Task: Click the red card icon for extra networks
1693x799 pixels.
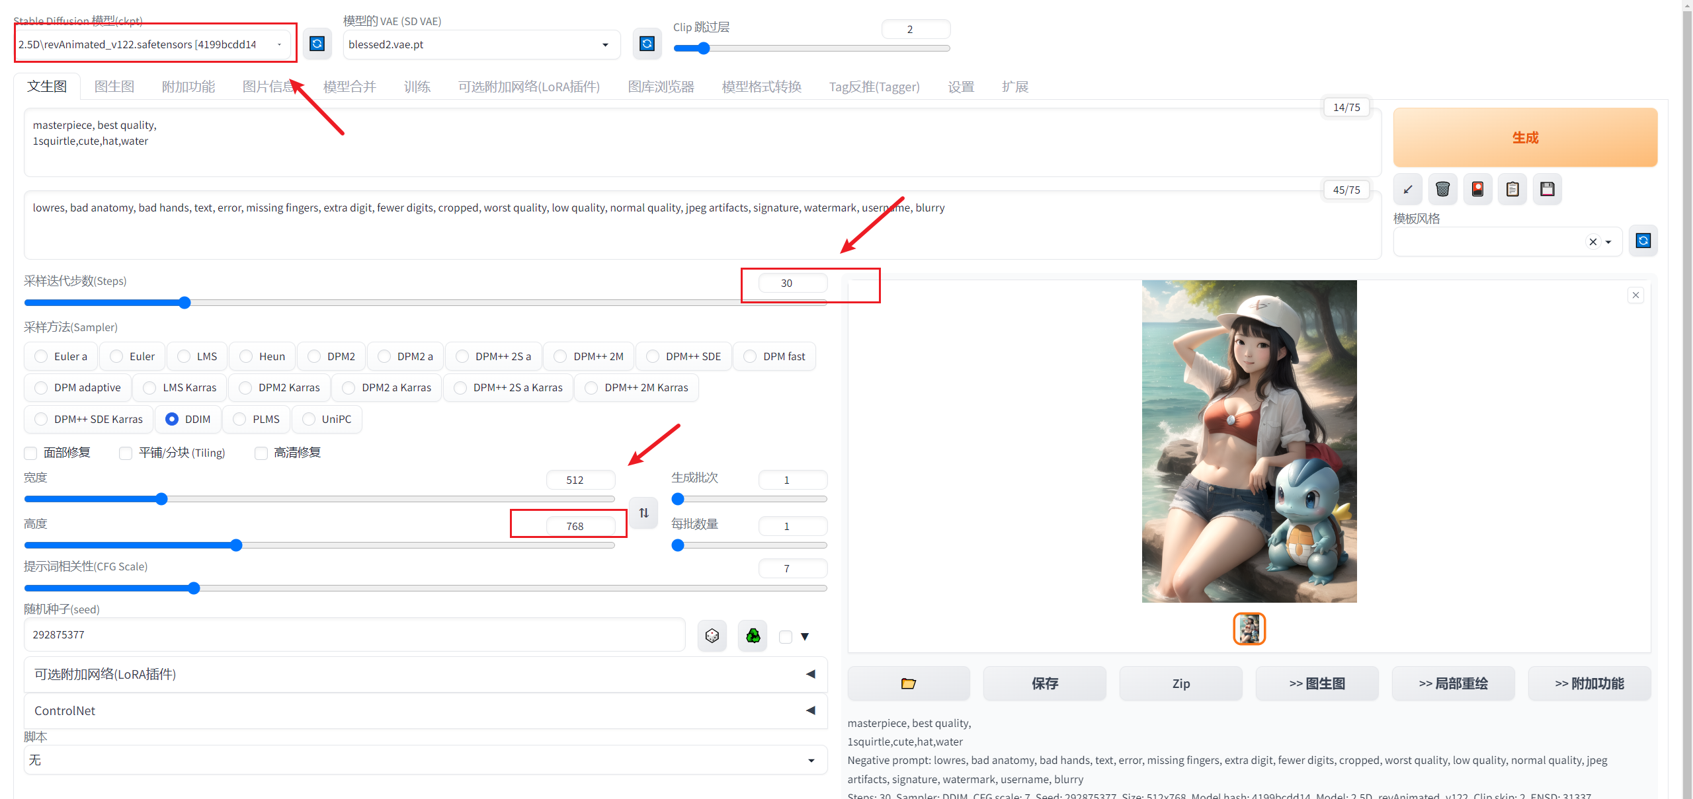Action: pyautogui.click(x=1478, y=190)
